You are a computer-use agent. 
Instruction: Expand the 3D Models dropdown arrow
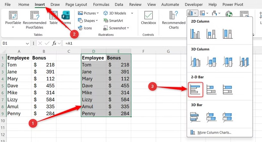132,13
